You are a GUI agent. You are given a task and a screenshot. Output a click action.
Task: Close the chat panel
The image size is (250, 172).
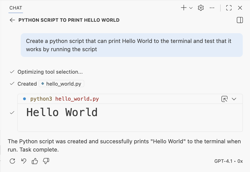point(240,8)
